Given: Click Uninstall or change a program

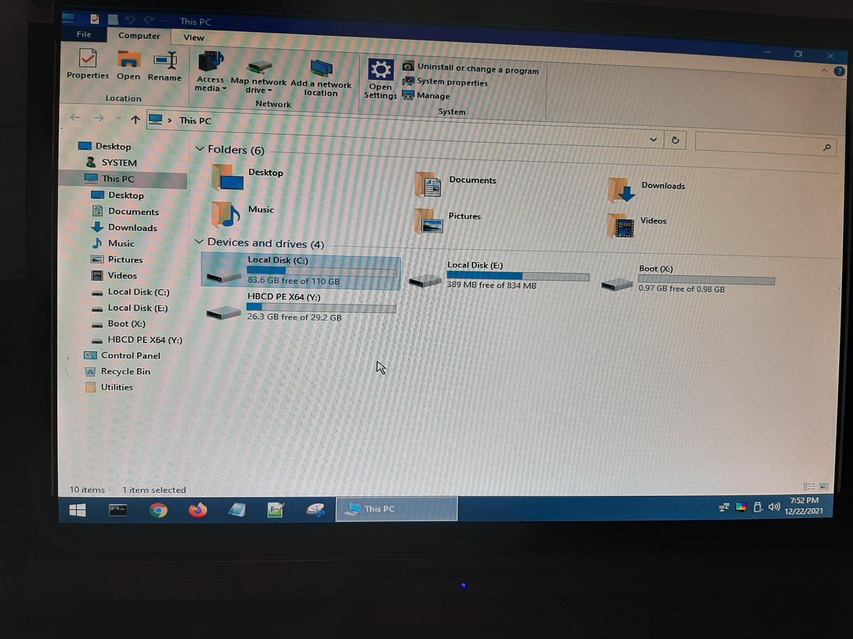Looking at the screenshot, I should point(471,68).
